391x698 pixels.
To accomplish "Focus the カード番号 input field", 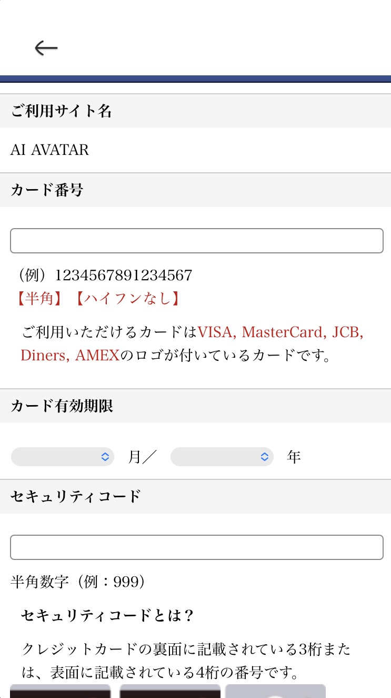I will coord(197,241).
